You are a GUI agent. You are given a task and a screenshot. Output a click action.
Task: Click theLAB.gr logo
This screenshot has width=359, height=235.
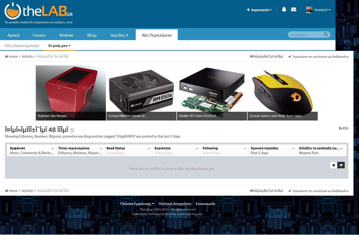[39, 11]
